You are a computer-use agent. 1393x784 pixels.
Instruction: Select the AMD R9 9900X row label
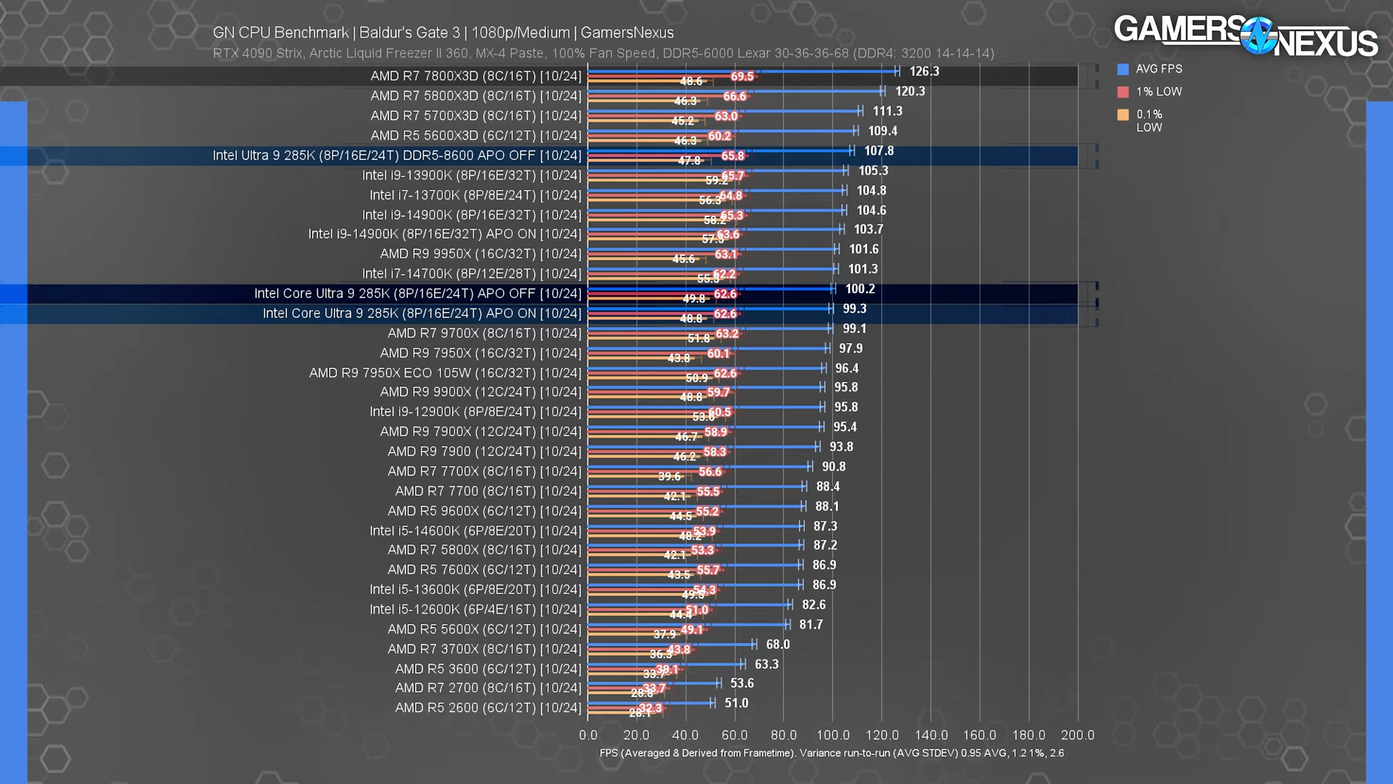481,392
